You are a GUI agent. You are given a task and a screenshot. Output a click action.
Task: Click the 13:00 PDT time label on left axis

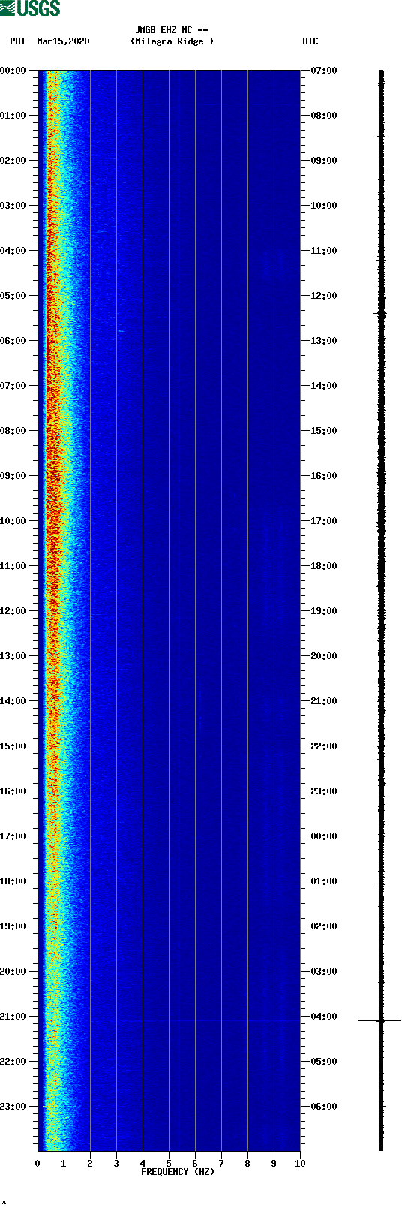click(x=13, y=656)
